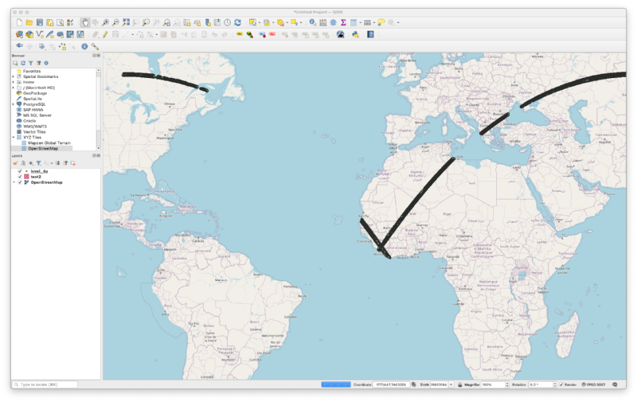Image resolution: width=637 pixels, height=402 pixels.
Task: Select the Pan Map hand tool
Action: [85, 22]
